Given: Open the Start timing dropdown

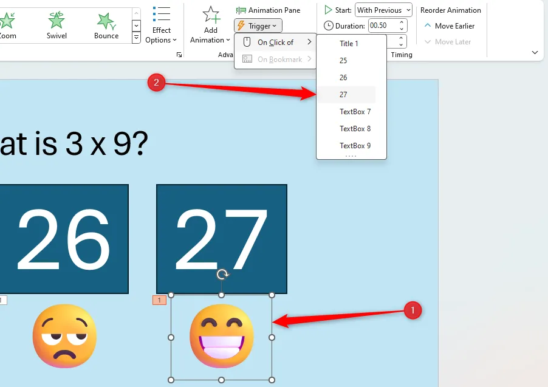Looking at the screenshot, I should pyautogui.click(x=383, y=10).
